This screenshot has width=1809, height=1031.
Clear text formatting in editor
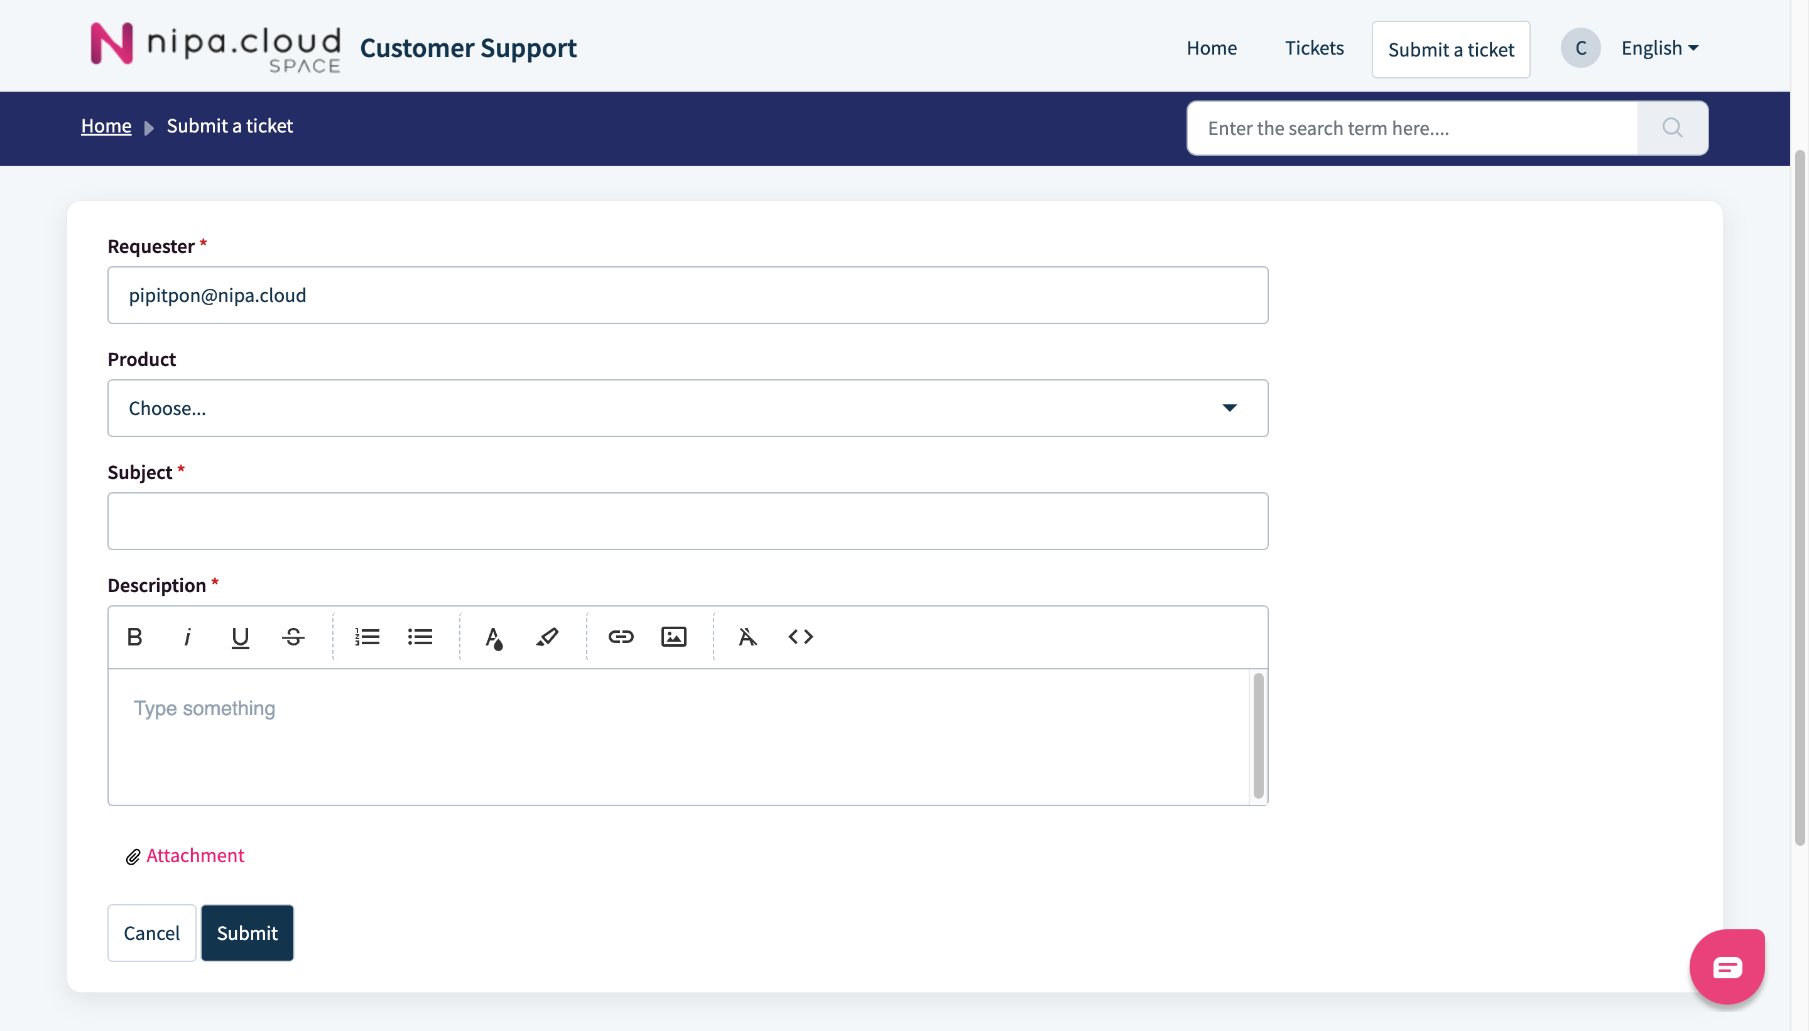tap(747, 637)
